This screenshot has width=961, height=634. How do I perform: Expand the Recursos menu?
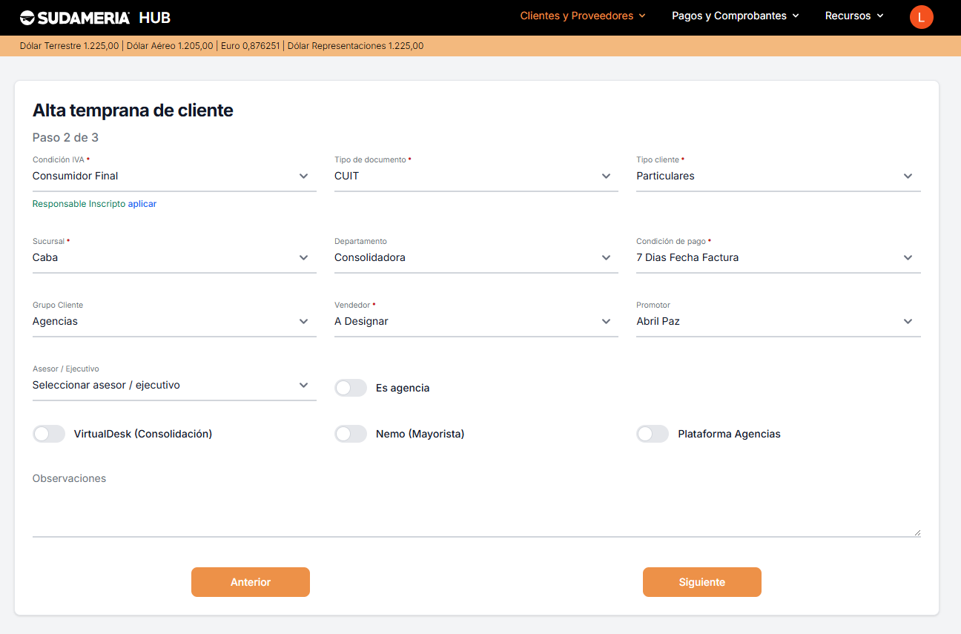[x=854, y=16]
